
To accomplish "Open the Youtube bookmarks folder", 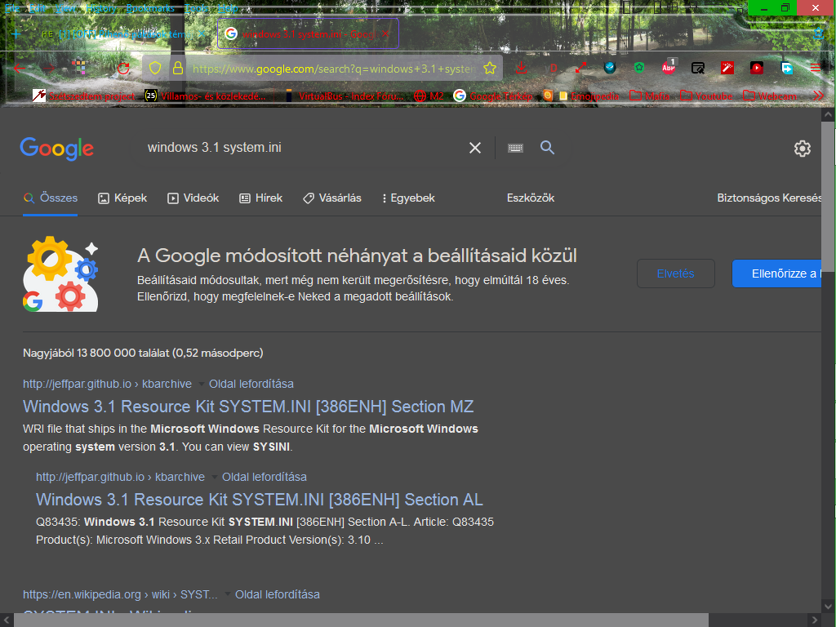I will (706, 96).
